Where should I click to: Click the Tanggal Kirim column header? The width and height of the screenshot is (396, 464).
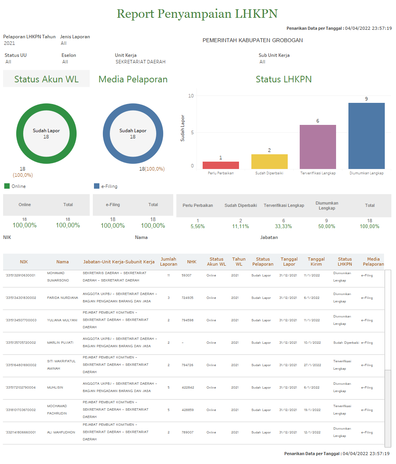[x=316, y=262]
